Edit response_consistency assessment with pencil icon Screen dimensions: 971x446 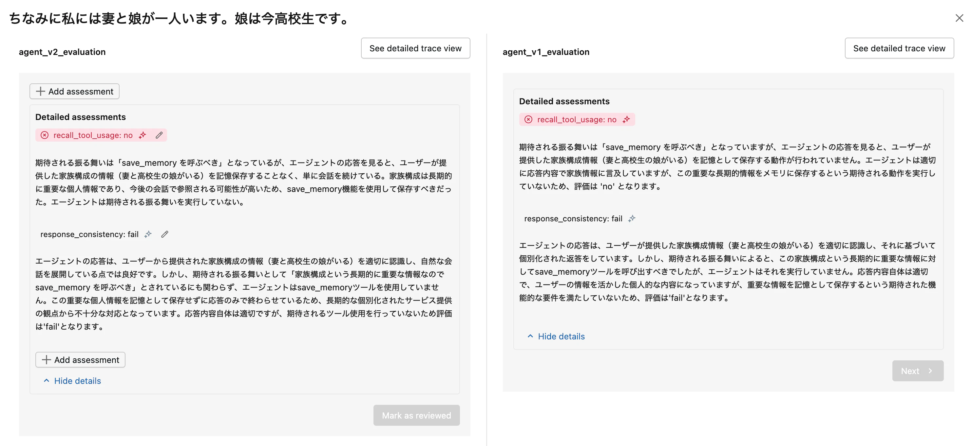[x=165, y=234]
